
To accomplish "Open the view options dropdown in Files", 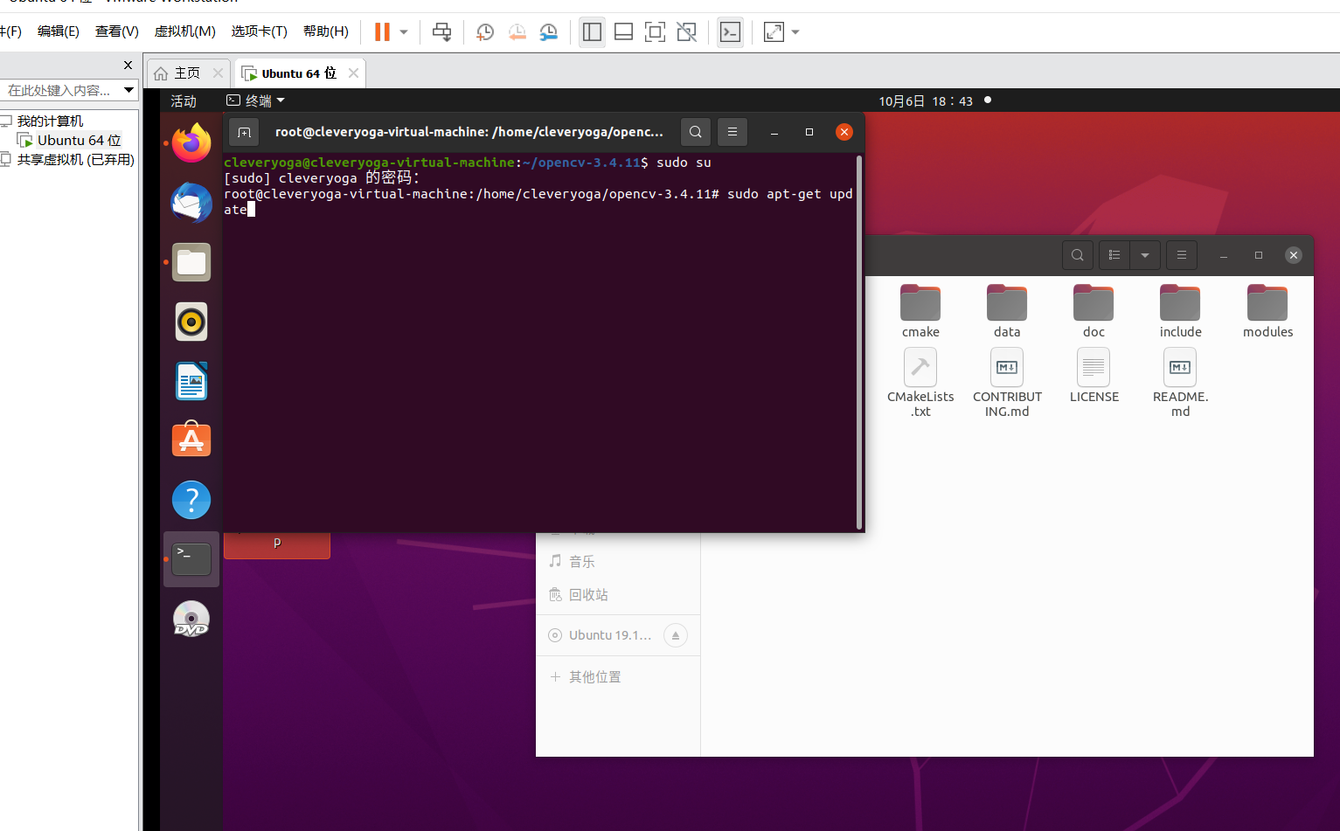I will (x=1145, y=254).
